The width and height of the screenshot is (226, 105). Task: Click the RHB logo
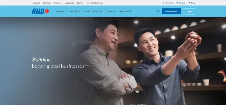pyautogui.click(x=41, y=11)
